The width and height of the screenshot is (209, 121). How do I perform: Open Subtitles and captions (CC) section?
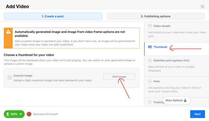pyautogui.click(x=177, y=66)
